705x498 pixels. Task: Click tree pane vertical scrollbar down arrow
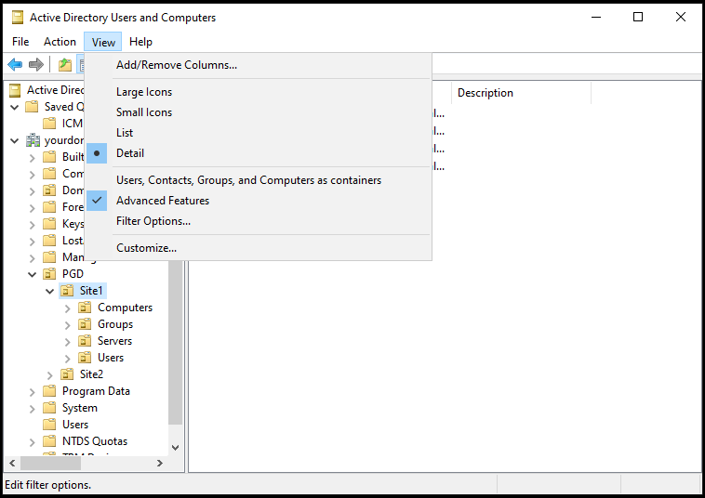pyautogui.click(x=176, y=447)
